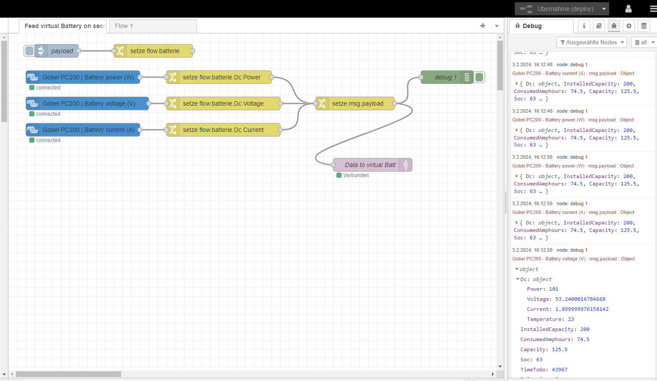
Task: Select the setze flow.batterie.Dc.Power node label
Action: coord(222,77)
